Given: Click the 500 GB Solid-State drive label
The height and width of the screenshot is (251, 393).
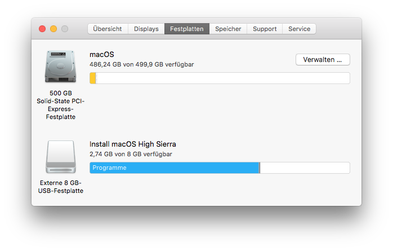Looking at the screenshot, I should (60, 105).
